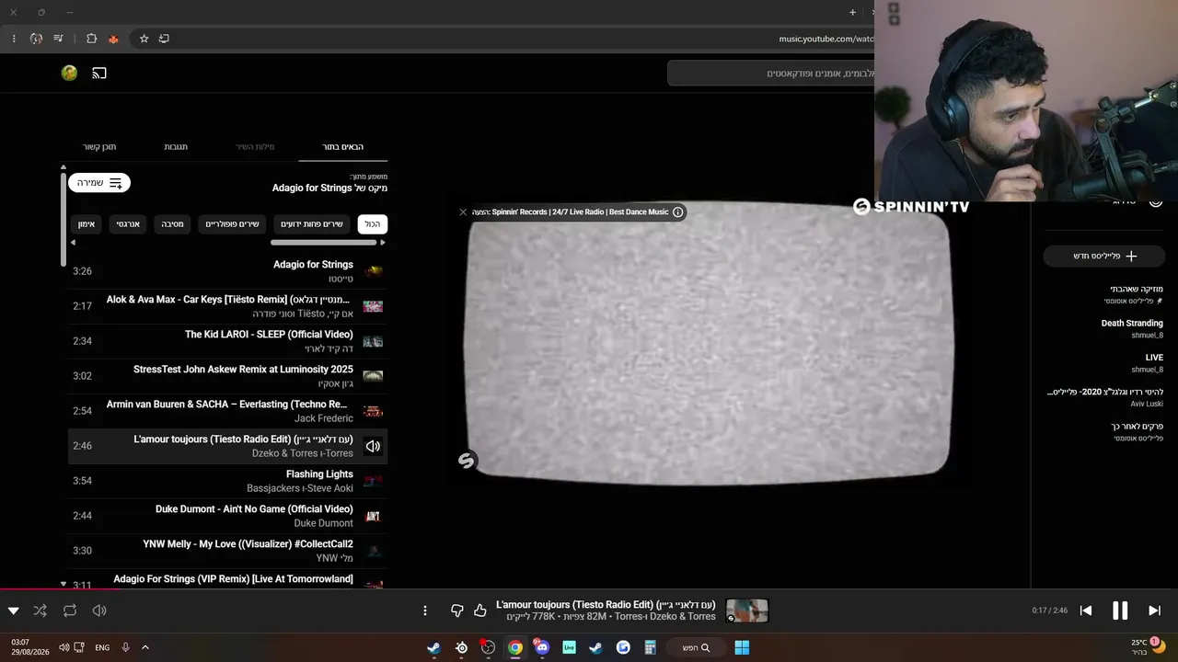The height and width of the screenshot is (662, 1178).
Task: Like the L'amour toujours song
Action: tap(479, 611)
